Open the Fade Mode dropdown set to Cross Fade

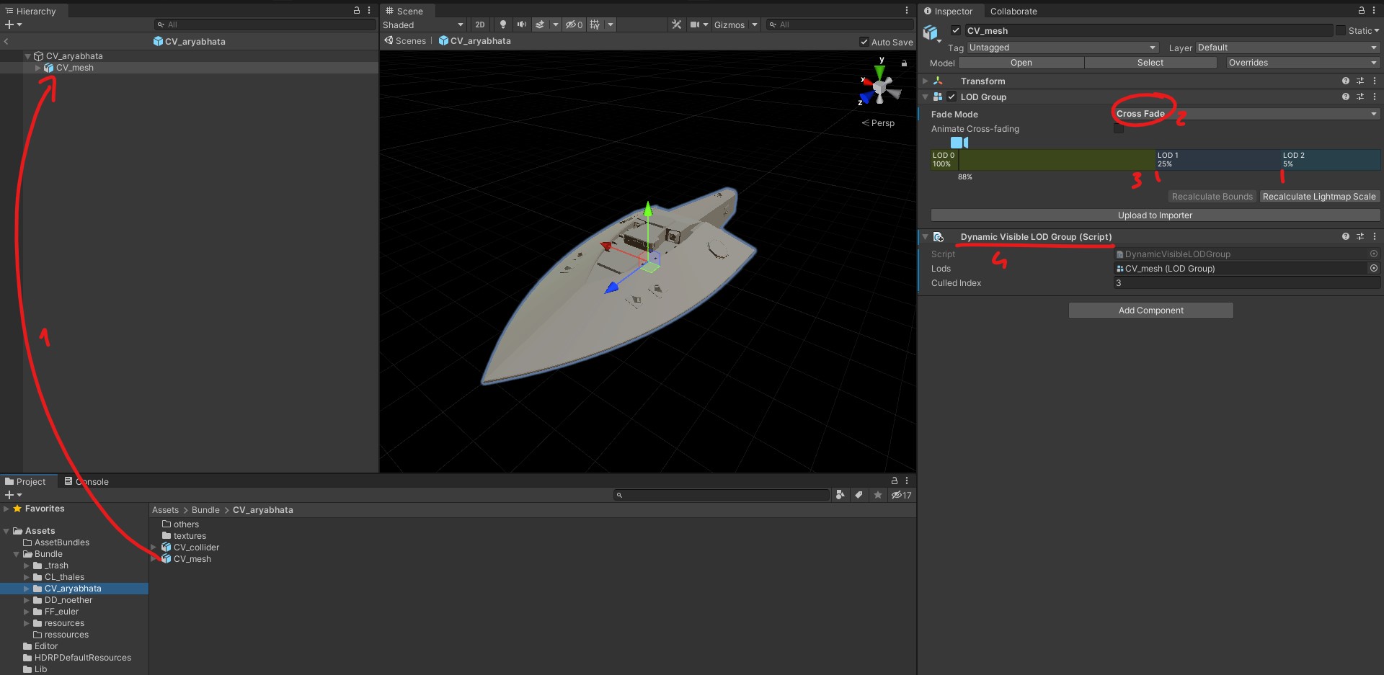coord(1246,114)
